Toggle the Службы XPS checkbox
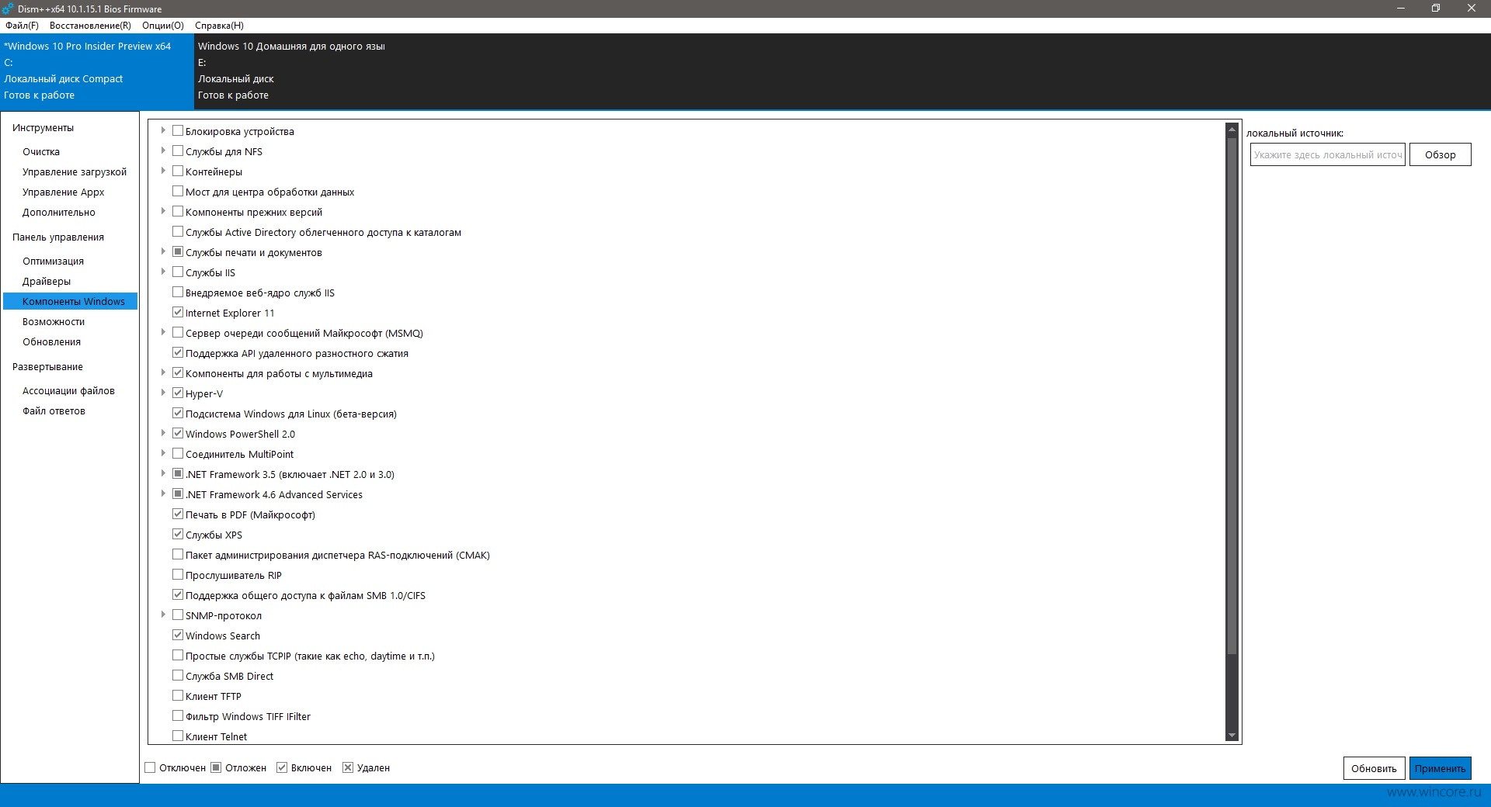Screen dimensions: 1491x807 pos(178,534)
